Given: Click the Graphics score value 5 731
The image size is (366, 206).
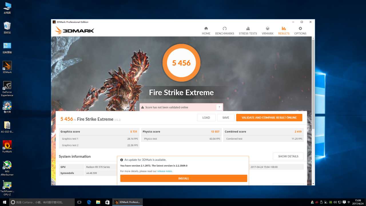Looking at the screenshot, I should point(134,132).
